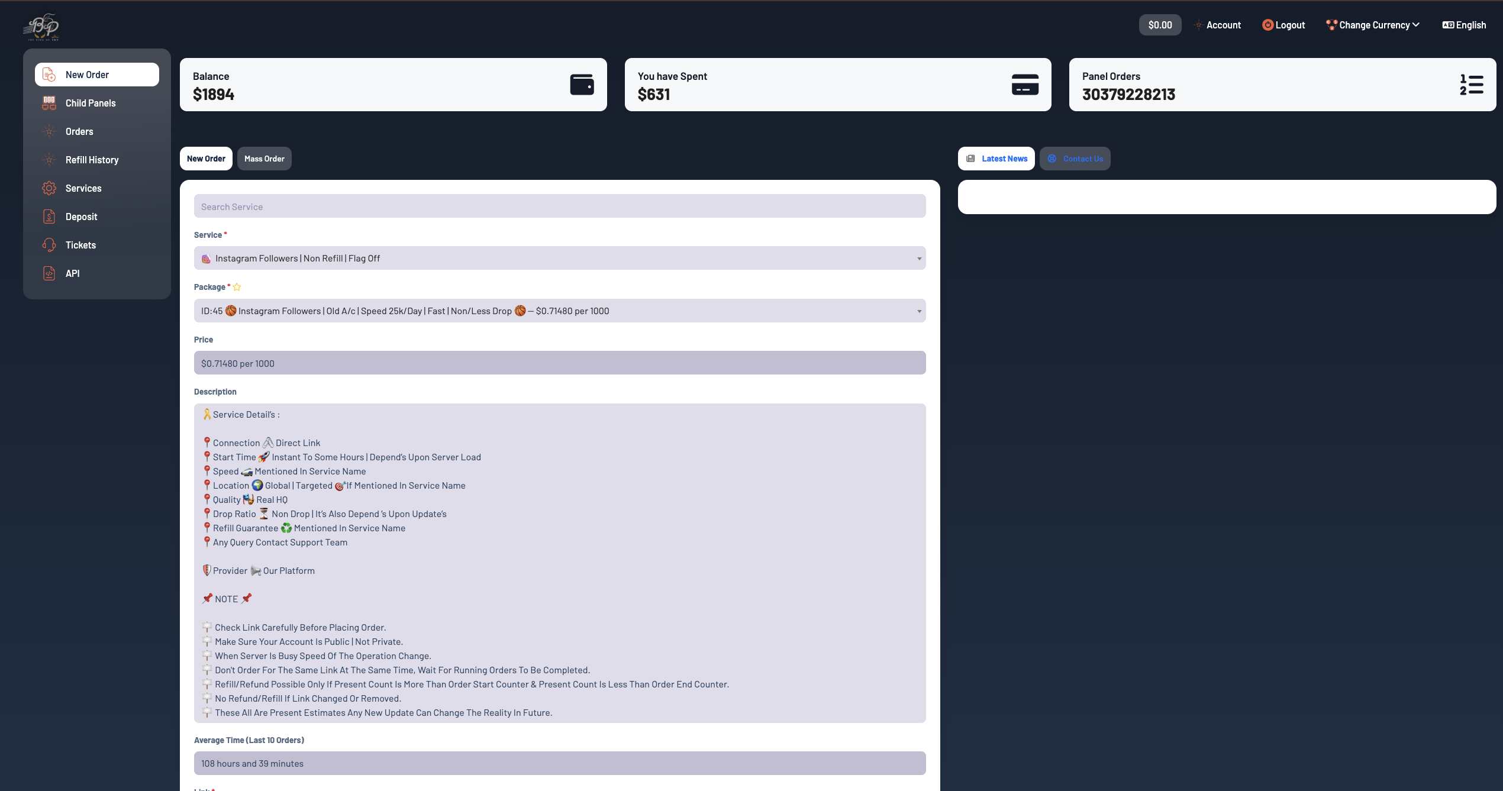
Task: Click the API code file icon
Action: click(49, 273)
